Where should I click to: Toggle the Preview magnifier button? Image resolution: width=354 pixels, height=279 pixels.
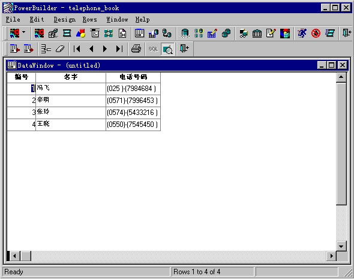(x=167, y=49)
